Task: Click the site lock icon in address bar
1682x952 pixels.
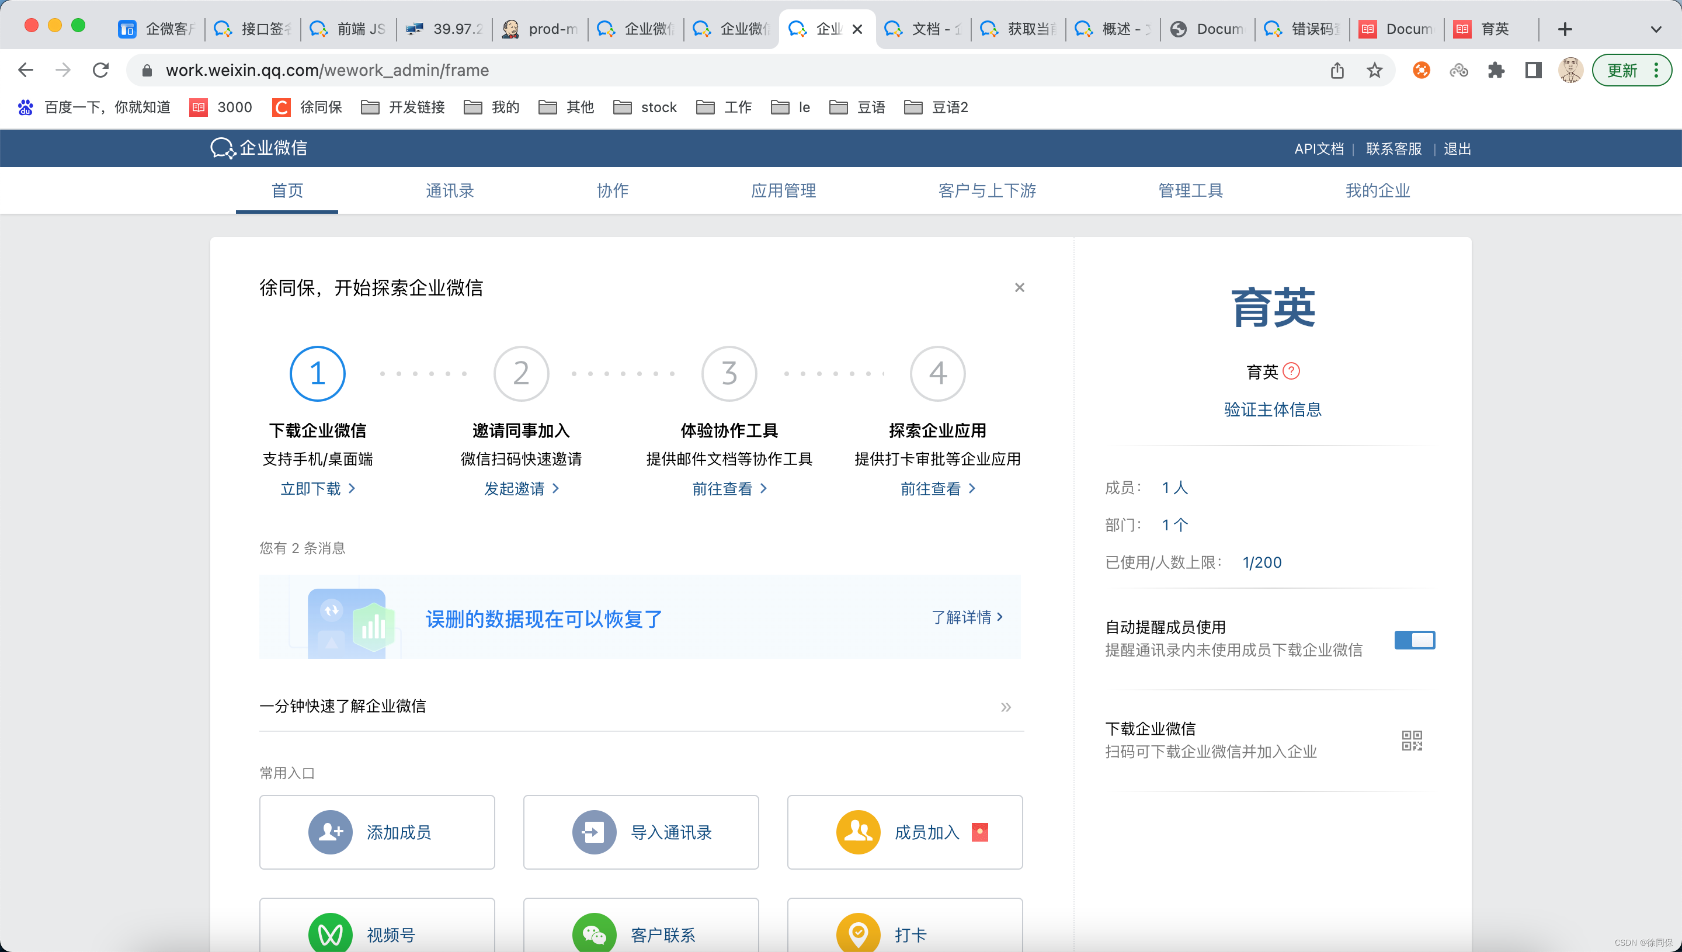Action: point(147,70)
